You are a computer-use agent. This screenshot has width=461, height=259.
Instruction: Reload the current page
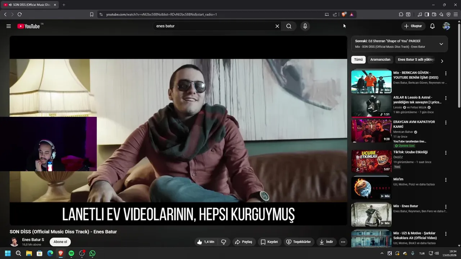point(19,14)
